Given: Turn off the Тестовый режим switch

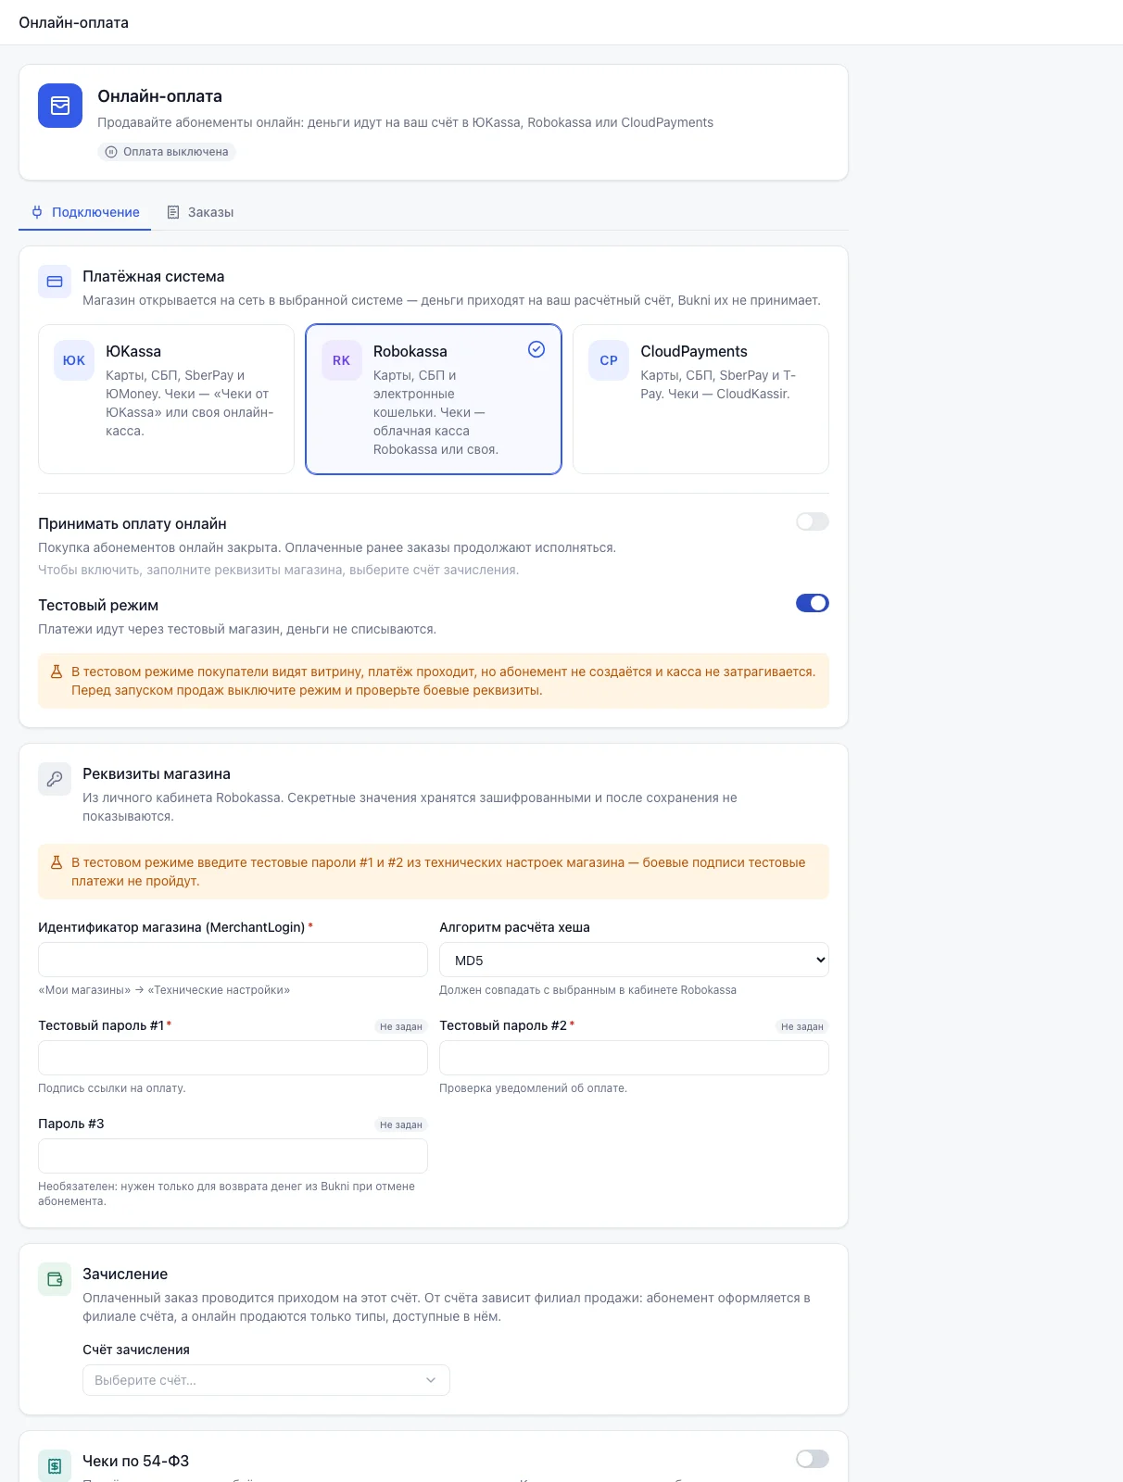Looking at the screenshot, I should [813, 603].
